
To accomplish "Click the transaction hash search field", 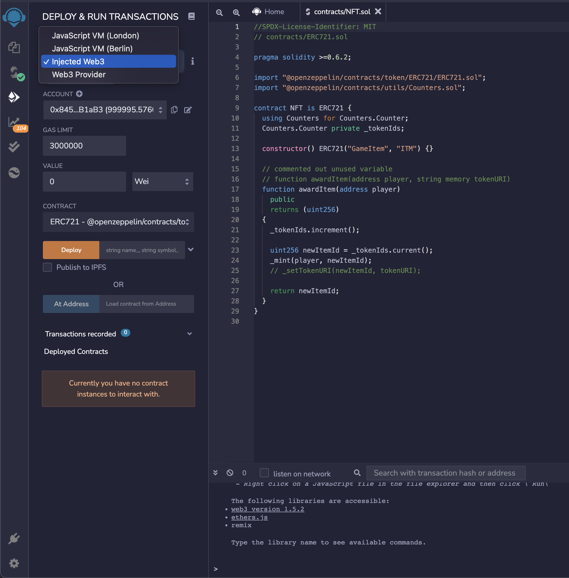I will click(x=445, y=473).
